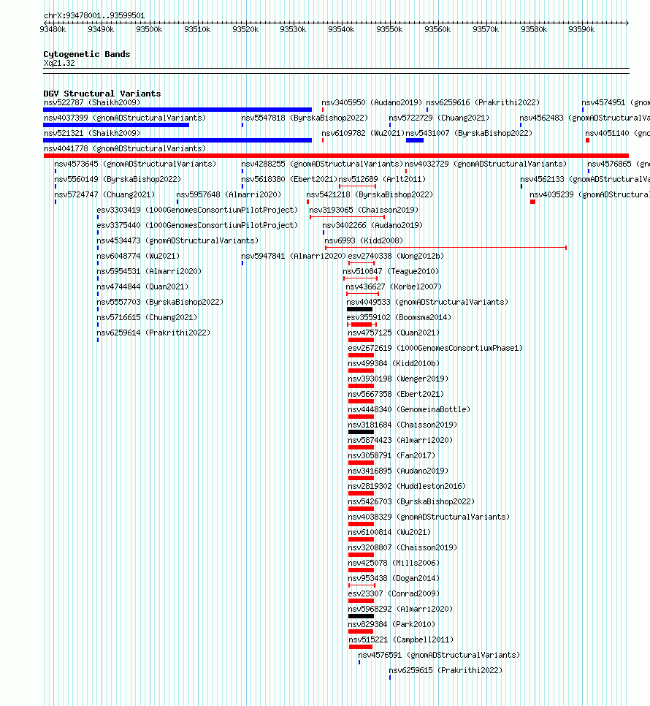Open nsv5618380 (Ebert2021) variant

pyautogui.click(x=289, y=179)
